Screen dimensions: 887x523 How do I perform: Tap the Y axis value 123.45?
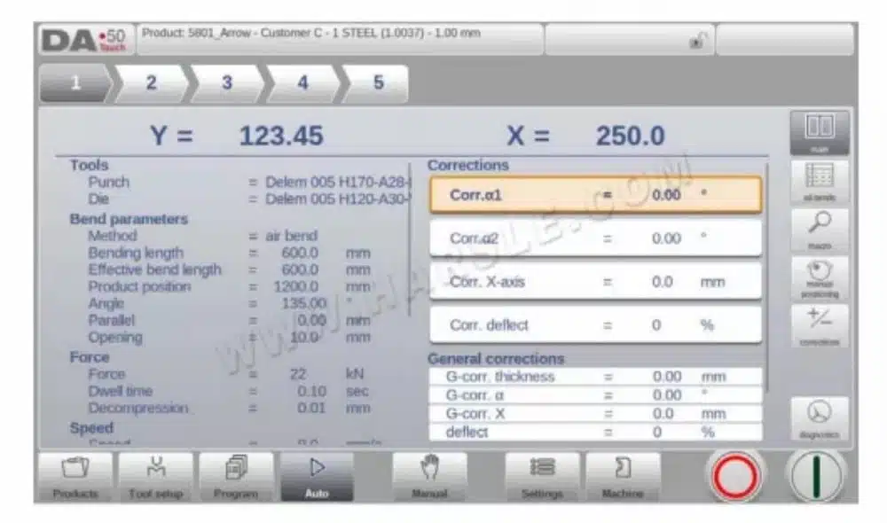pos(281,136)
